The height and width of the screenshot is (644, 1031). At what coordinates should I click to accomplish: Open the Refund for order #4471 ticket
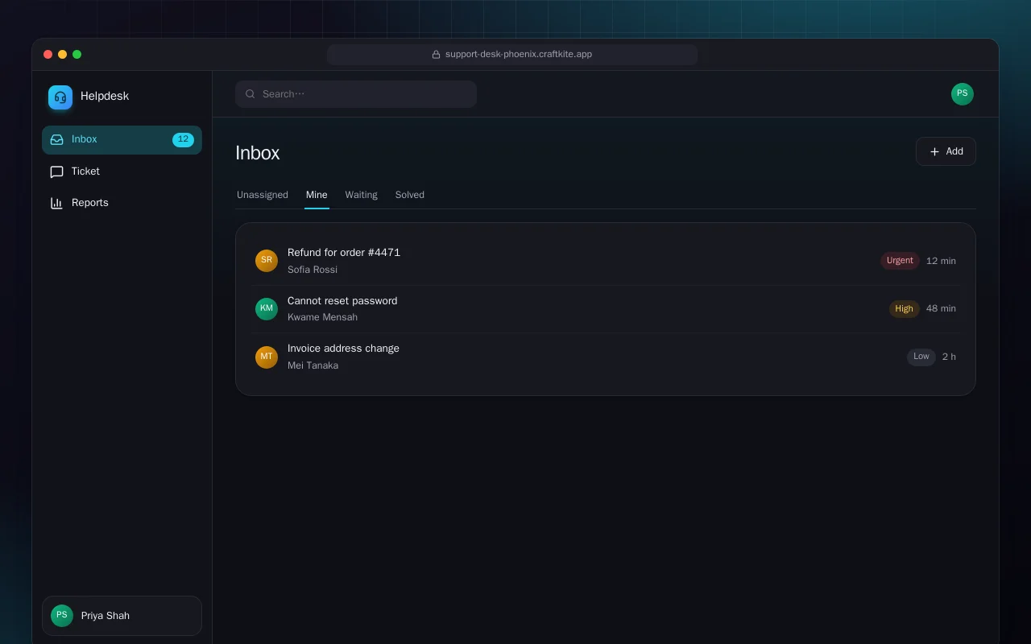pos(606,261)
